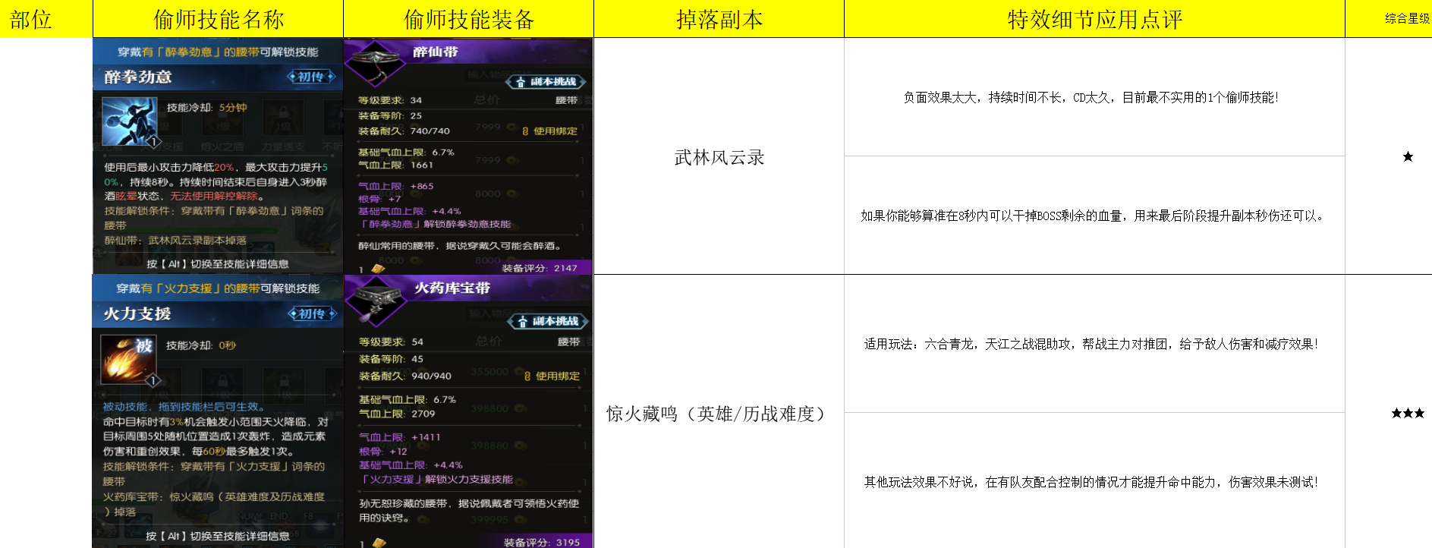Select the 部位 column header

pos(30,19)
